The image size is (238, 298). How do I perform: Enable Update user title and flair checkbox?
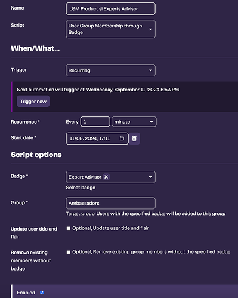(68, 228)
